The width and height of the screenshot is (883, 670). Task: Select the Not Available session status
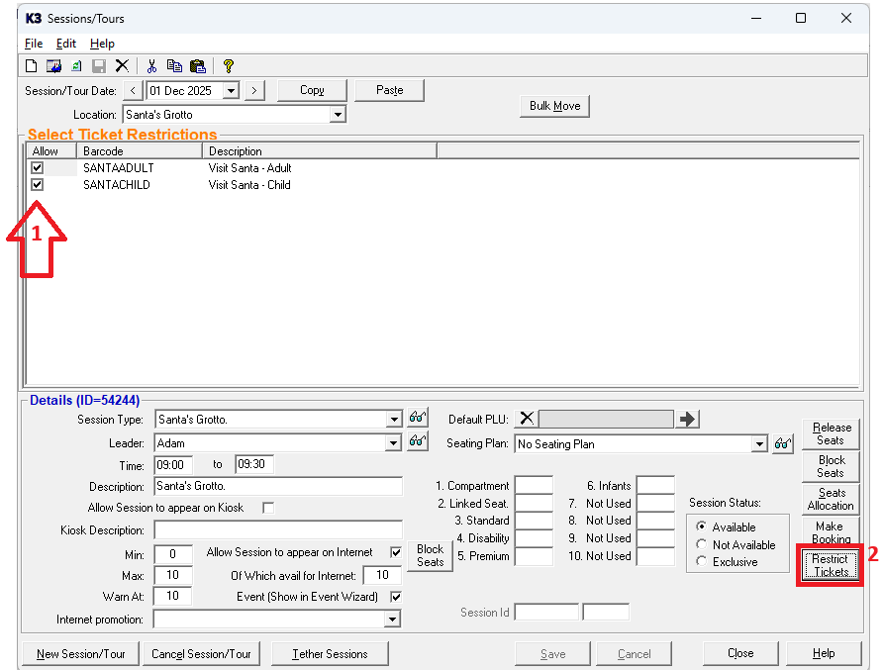pyautogui.click(x=702, y=544)
